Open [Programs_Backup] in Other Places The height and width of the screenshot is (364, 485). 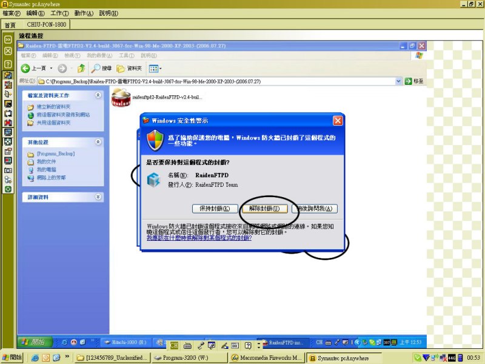(x=56, y=153)
